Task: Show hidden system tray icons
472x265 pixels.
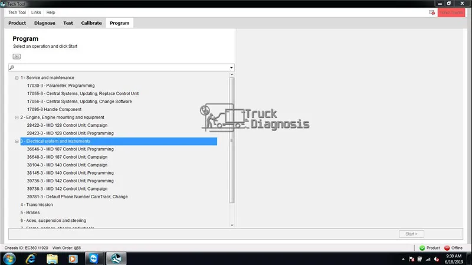Action: coord(403,259)
